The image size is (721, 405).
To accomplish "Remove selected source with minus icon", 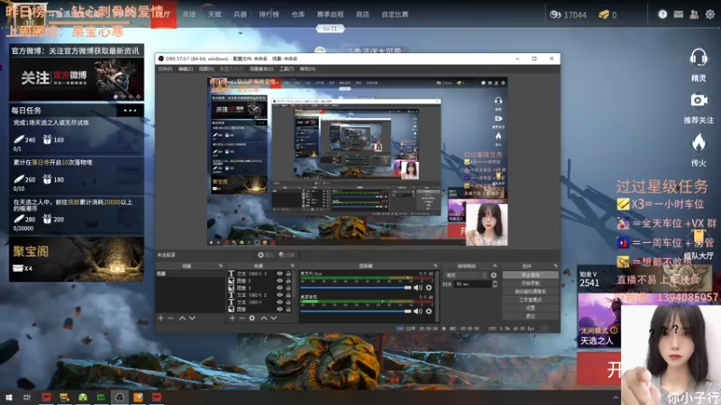I will pos(242,318).
